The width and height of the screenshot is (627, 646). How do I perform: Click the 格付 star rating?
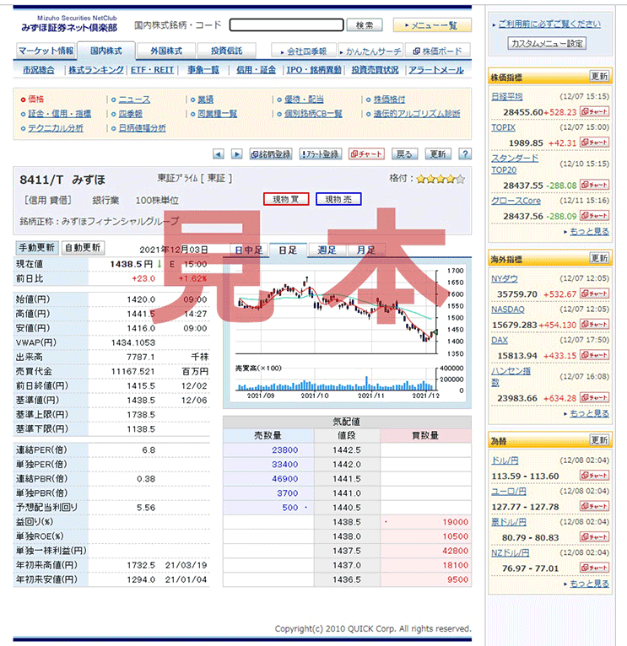[441, 180]
